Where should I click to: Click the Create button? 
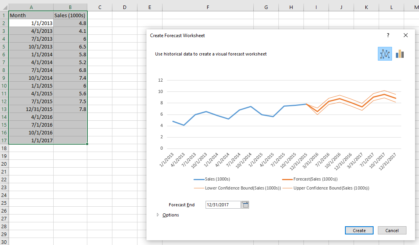pos(359,231)
